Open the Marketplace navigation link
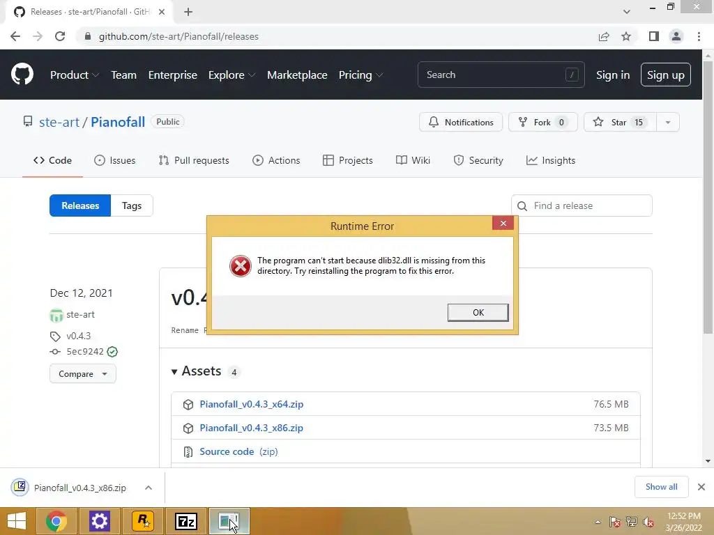This screenshot has width=714, height=535. coord(297,75)
